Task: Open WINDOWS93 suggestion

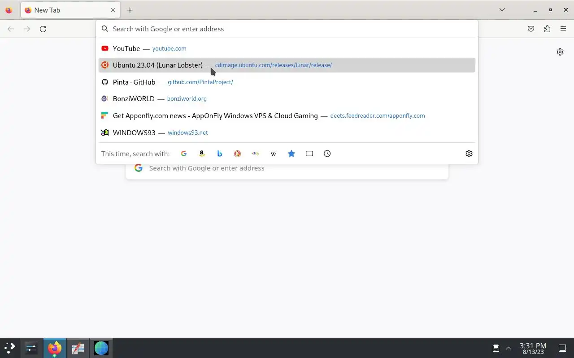Action: [x=287, y=132]
